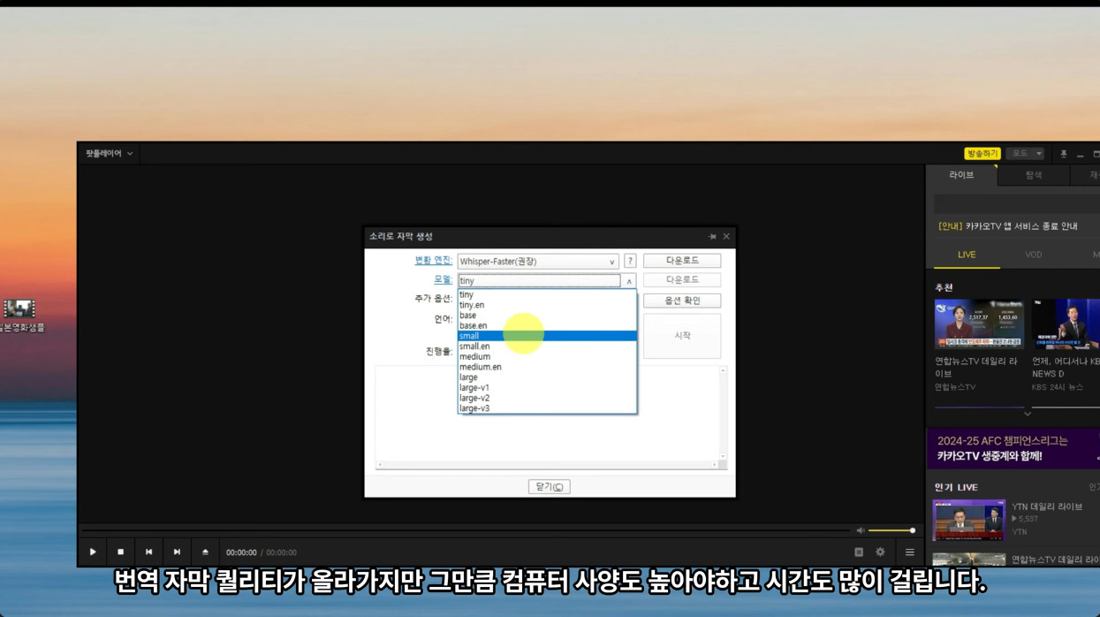Select medium.en from the model list

[547, 367]
